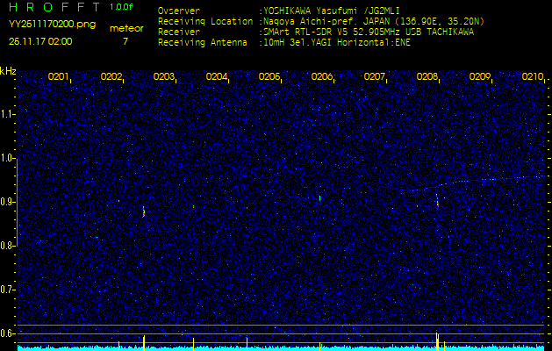Click the 1.1 kHz frequency label
The height and width of the screenshot is (351, 552).
6,114
